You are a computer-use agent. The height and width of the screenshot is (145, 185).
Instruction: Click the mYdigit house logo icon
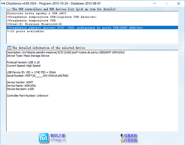(x=44, y=138)
